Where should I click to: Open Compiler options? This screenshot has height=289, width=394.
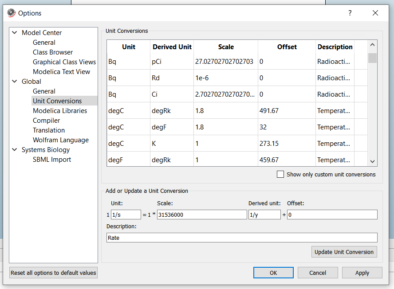[46, 121]
